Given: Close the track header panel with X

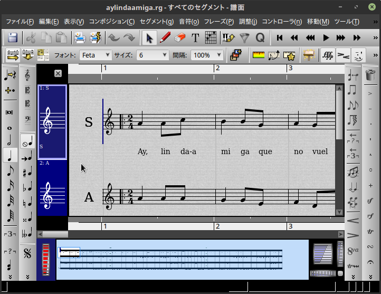Looking at the screenshot, I should click(x=58, y=73).
